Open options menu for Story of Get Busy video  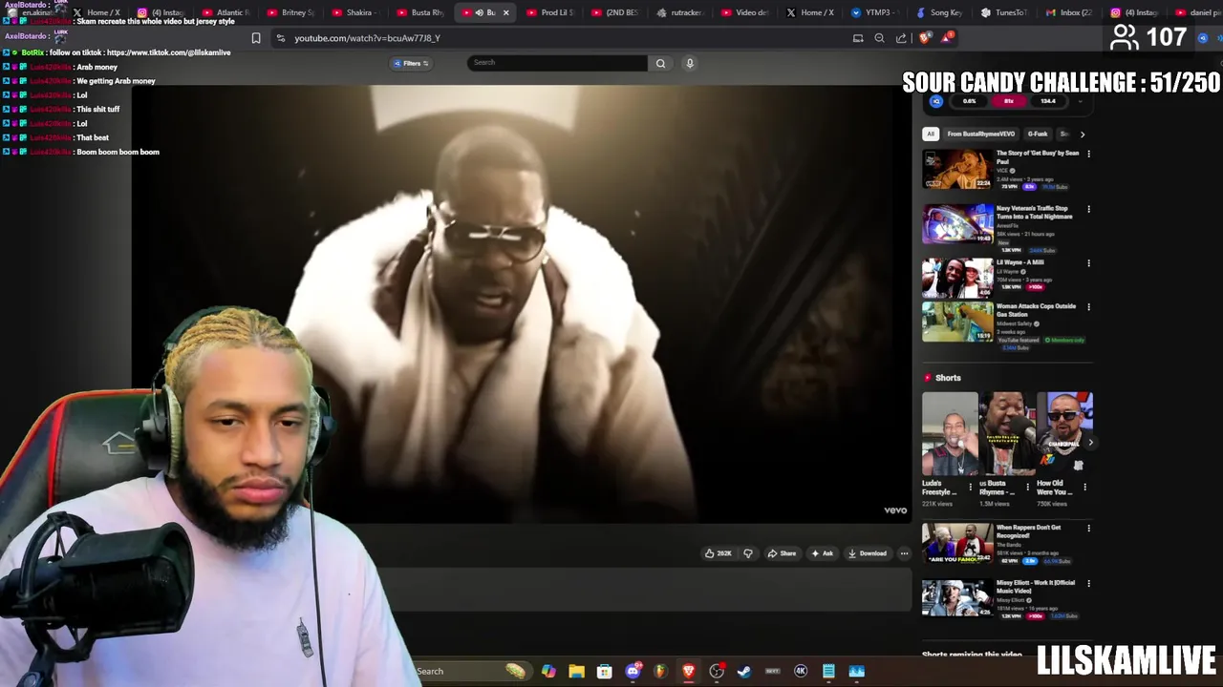pos(1088,154)
